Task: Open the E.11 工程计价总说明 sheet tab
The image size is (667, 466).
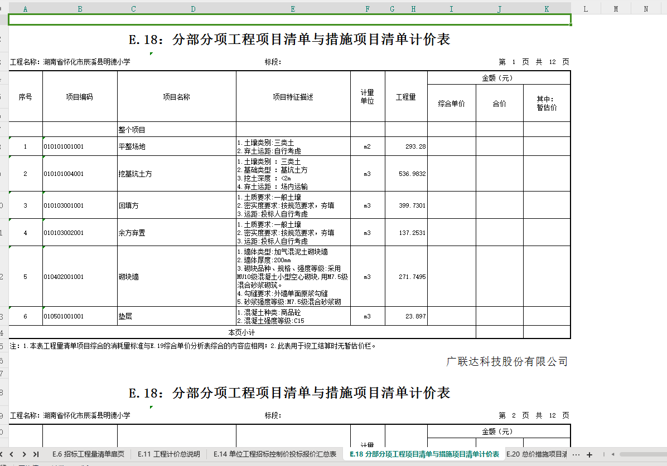Action: [168, 454]
